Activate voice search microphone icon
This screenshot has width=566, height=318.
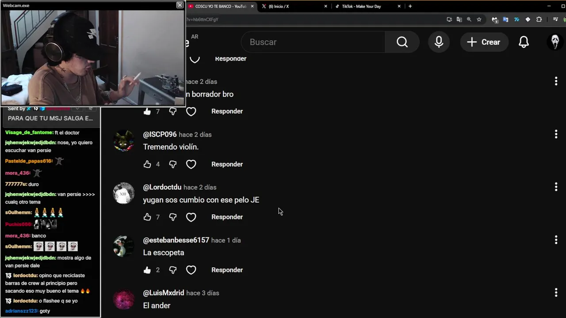pyautogui.click(x=439, y=42)
